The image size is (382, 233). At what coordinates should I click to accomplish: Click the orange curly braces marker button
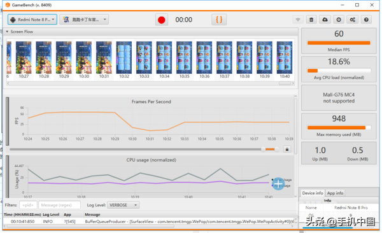(219, 20)
